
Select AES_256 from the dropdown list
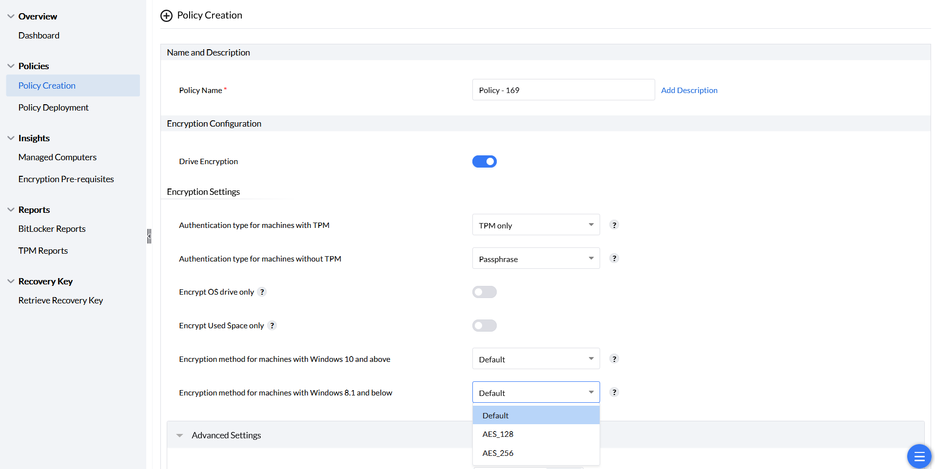498,453
